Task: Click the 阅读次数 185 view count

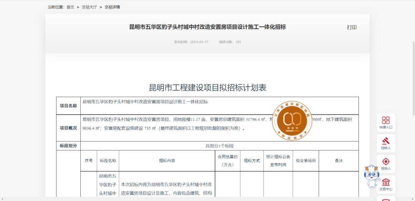Action: [230, 42]
